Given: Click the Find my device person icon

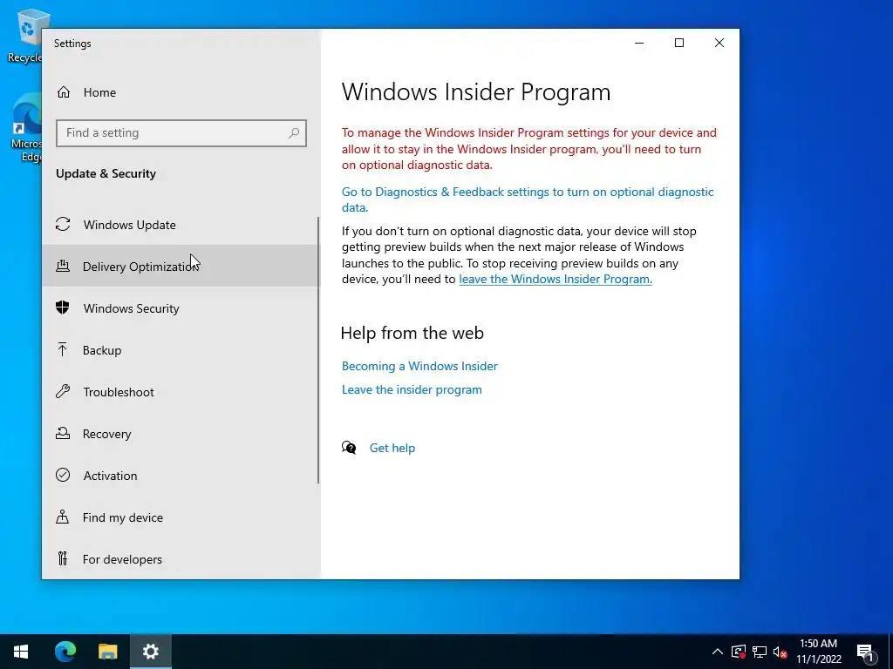Looking at the screenshot, I should coord(63,517).
